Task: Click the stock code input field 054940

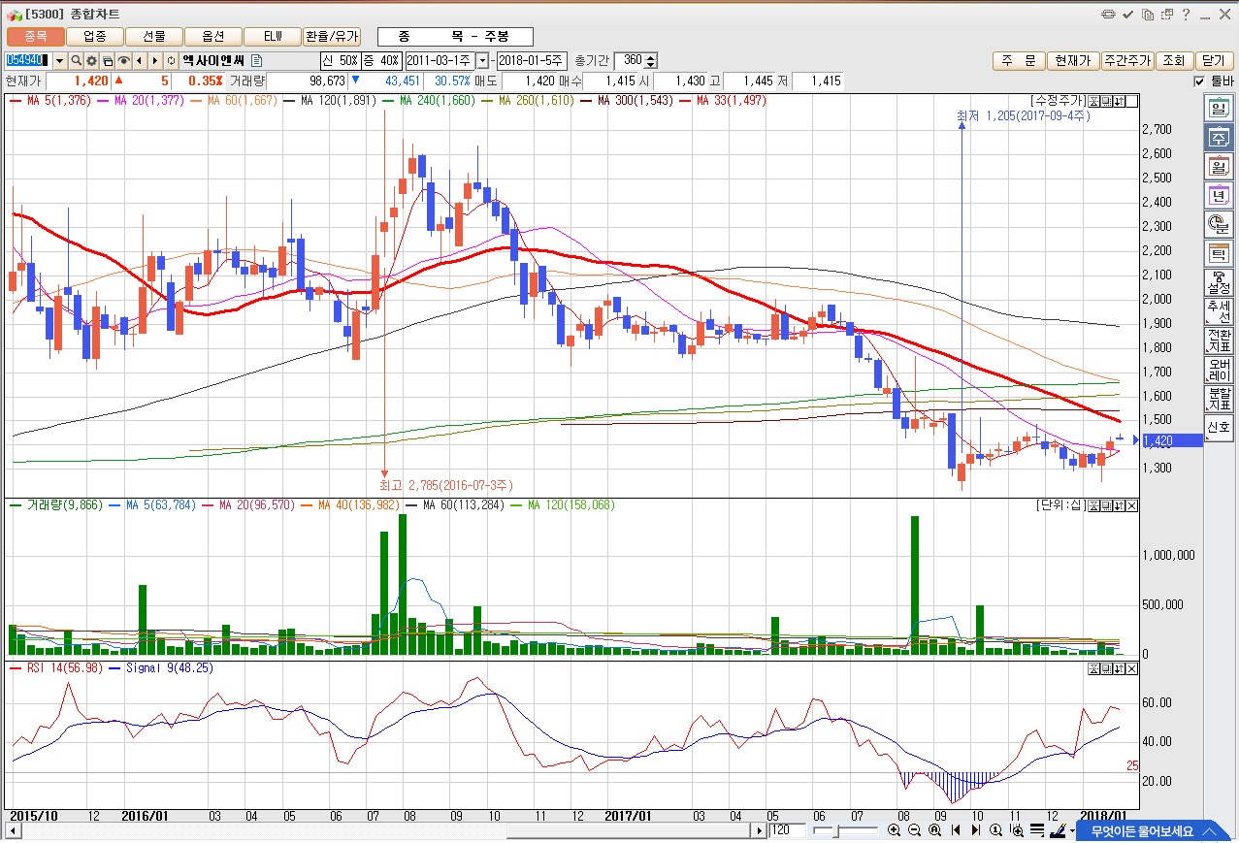Action: pyautogui.click(x=28, y=60)
